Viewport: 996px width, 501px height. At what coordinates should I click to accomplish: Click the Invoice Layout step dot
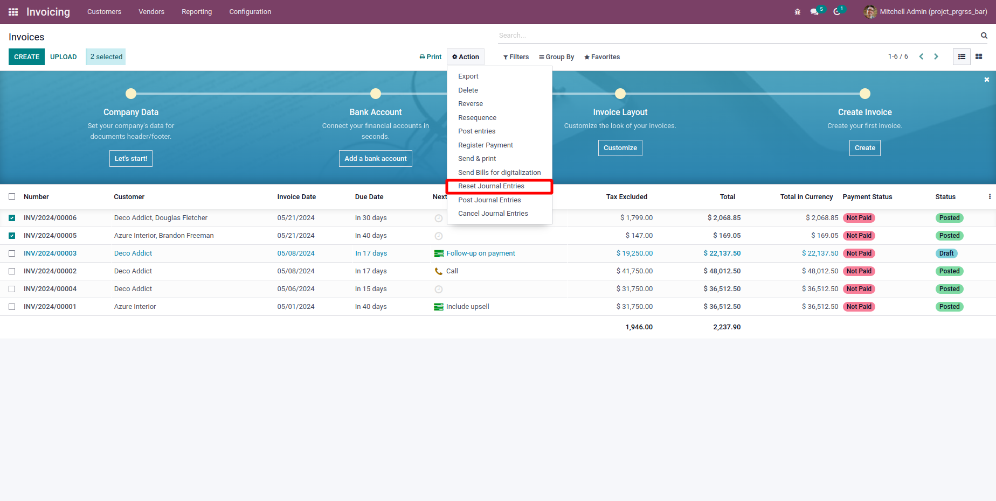tap(620, 94)
